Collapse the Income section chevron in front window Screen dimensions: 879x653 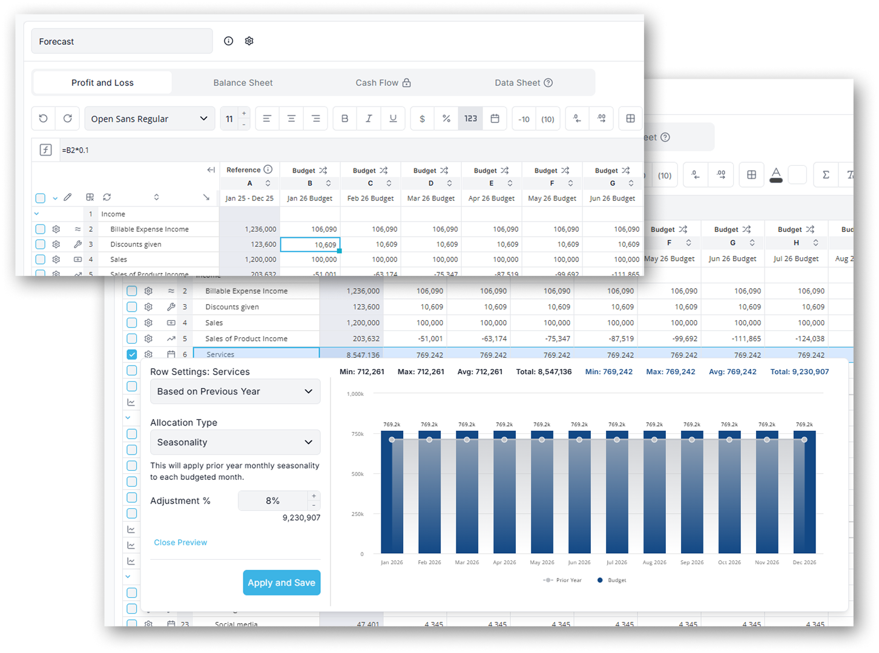pos(36,214)
